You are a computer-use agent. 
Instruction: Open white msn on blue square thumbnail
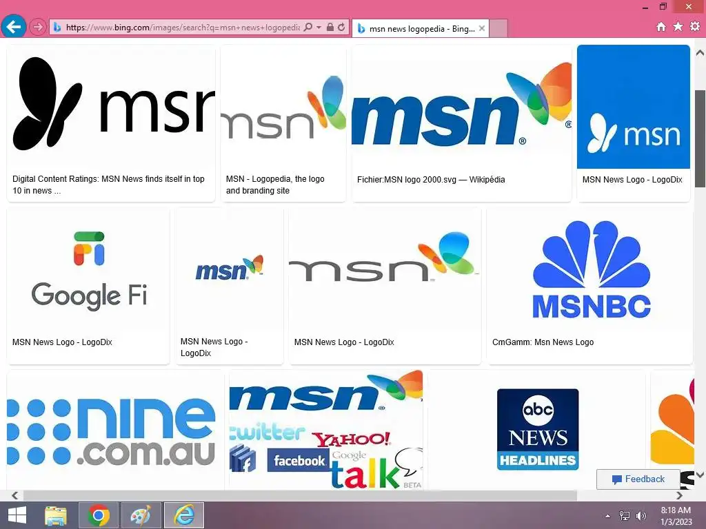click(633, 107)
